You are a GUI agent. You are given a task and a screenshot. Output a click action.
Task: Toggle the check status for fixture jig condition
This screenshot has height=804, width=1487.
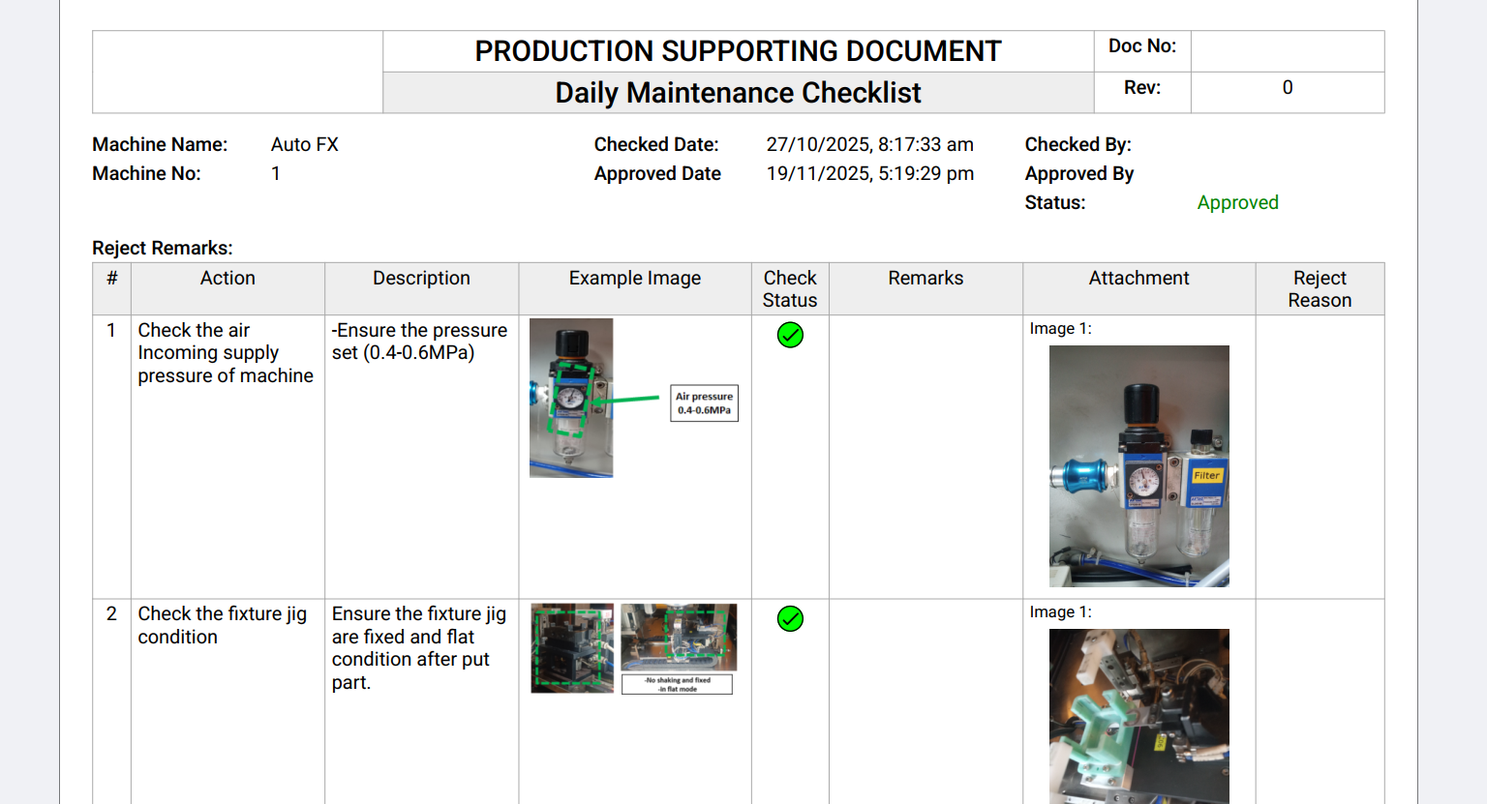(x=790, y=618)
